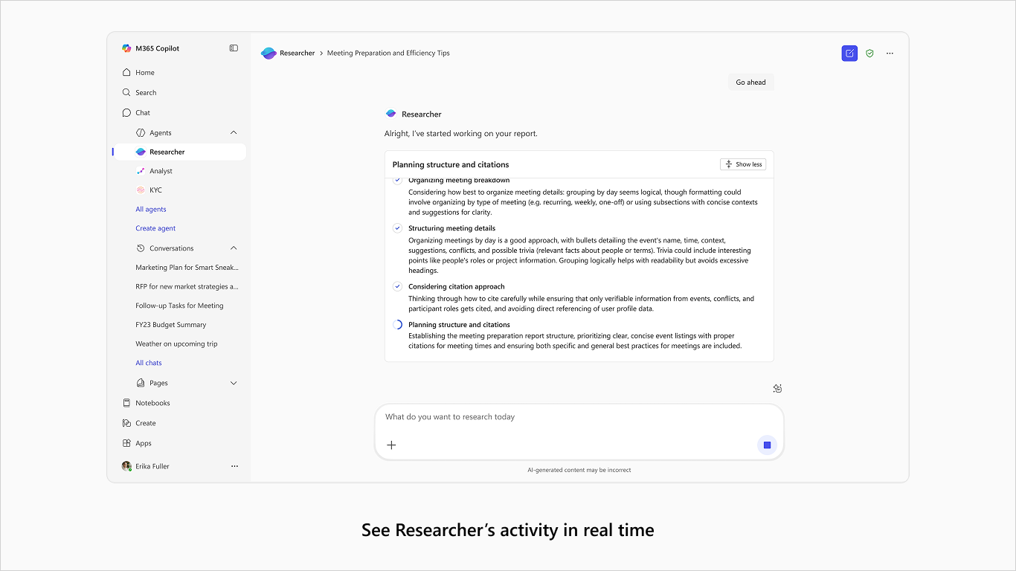Click the M365 Copilot logo icon

(126, 48)
